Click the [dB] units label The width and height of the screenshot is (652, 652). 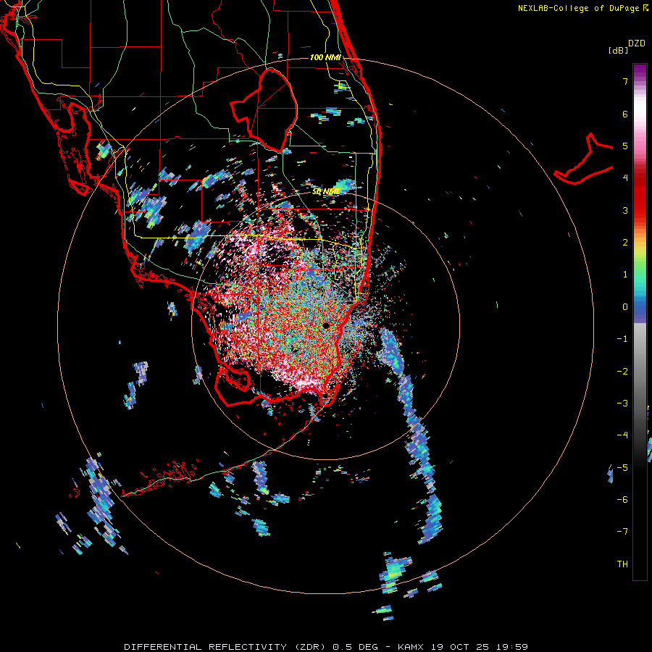coord(618,50)
